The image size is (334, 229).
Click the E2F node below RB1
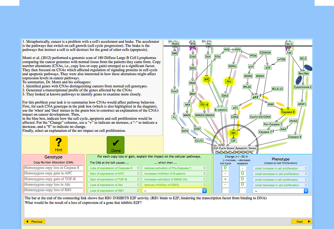233,141
